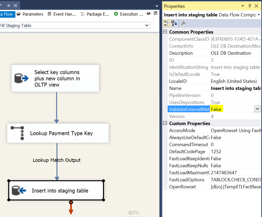Switch to the Parameters tab
This screenshot has height=217, width=262.
click(30, 14)
